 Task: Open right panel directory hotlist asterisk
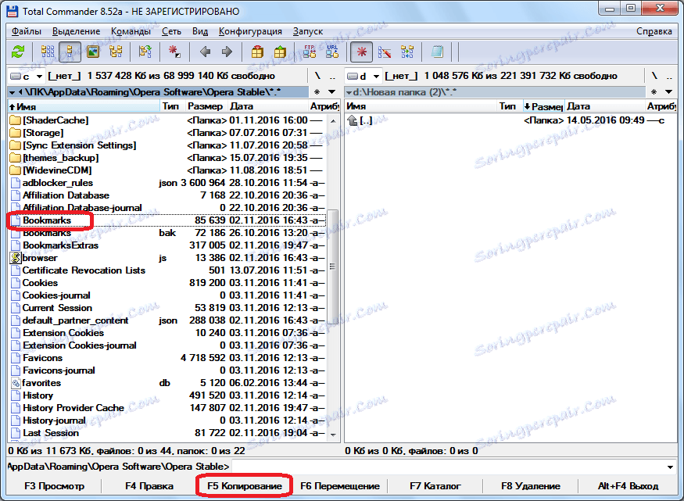coord(654,92)
